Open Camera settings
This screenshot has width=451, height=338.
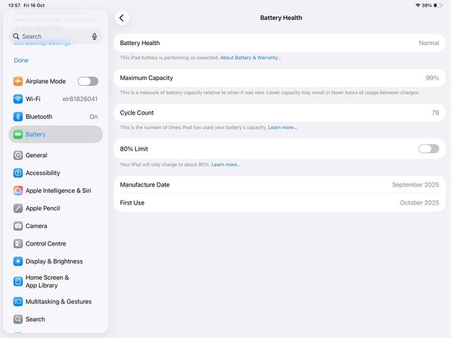(55, 226)
